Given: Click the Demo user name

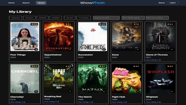Looking at the screenshot, I should coord(162,3).
